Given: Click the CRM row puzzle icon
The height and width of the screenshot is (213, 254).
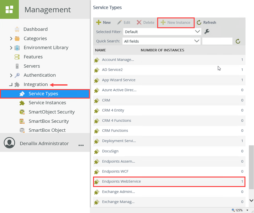Looking at the screenshot, I should (97, 100).
